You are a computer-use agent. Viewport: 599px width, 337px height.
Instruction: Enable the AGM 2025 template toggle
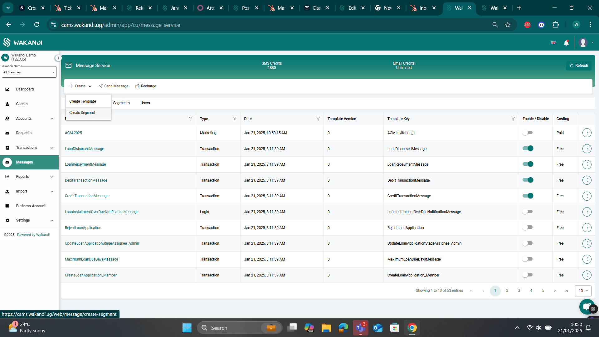pyautogui.click(x=528, y=133)
